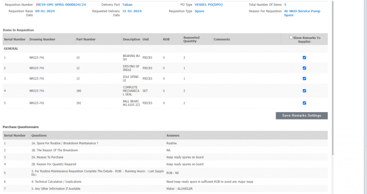Click the Save Remarks Settings button

[301, 116]
